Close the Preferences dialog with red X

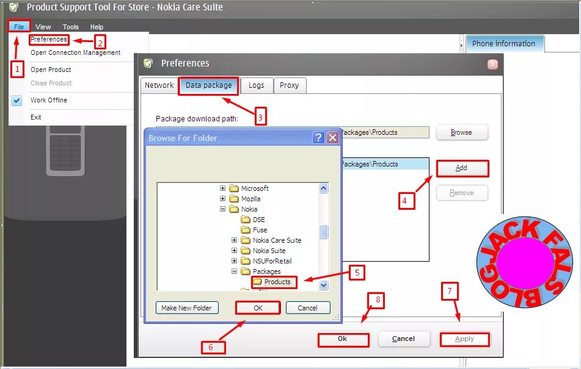pos(492,64)
